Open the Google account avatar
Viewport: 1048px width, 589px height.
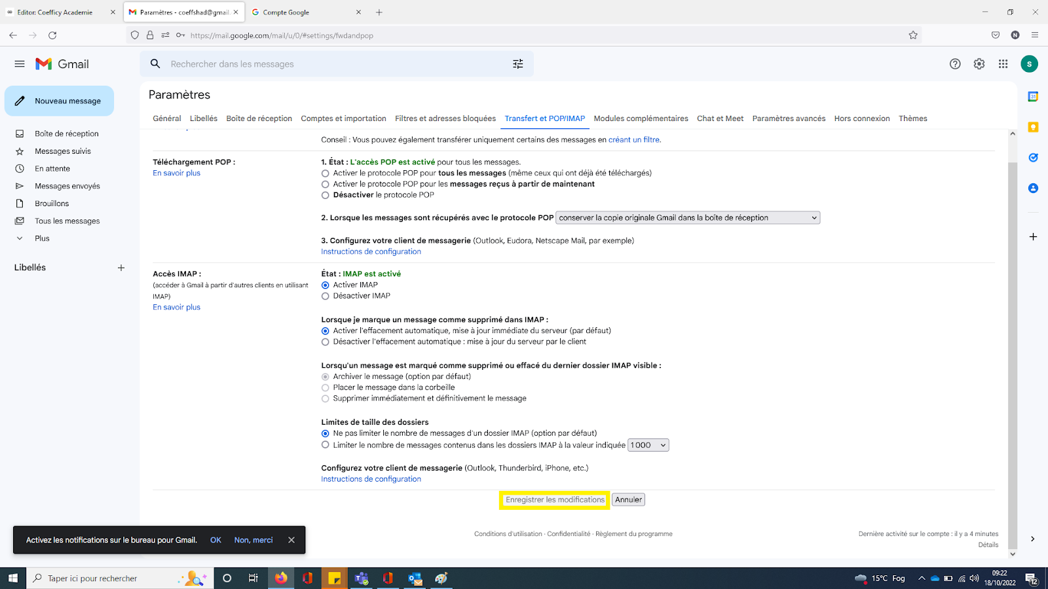click(1029, 63)
